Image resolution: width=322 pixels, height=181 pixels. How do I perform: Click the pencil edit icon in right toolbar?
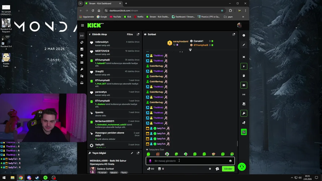pos(244,45)
